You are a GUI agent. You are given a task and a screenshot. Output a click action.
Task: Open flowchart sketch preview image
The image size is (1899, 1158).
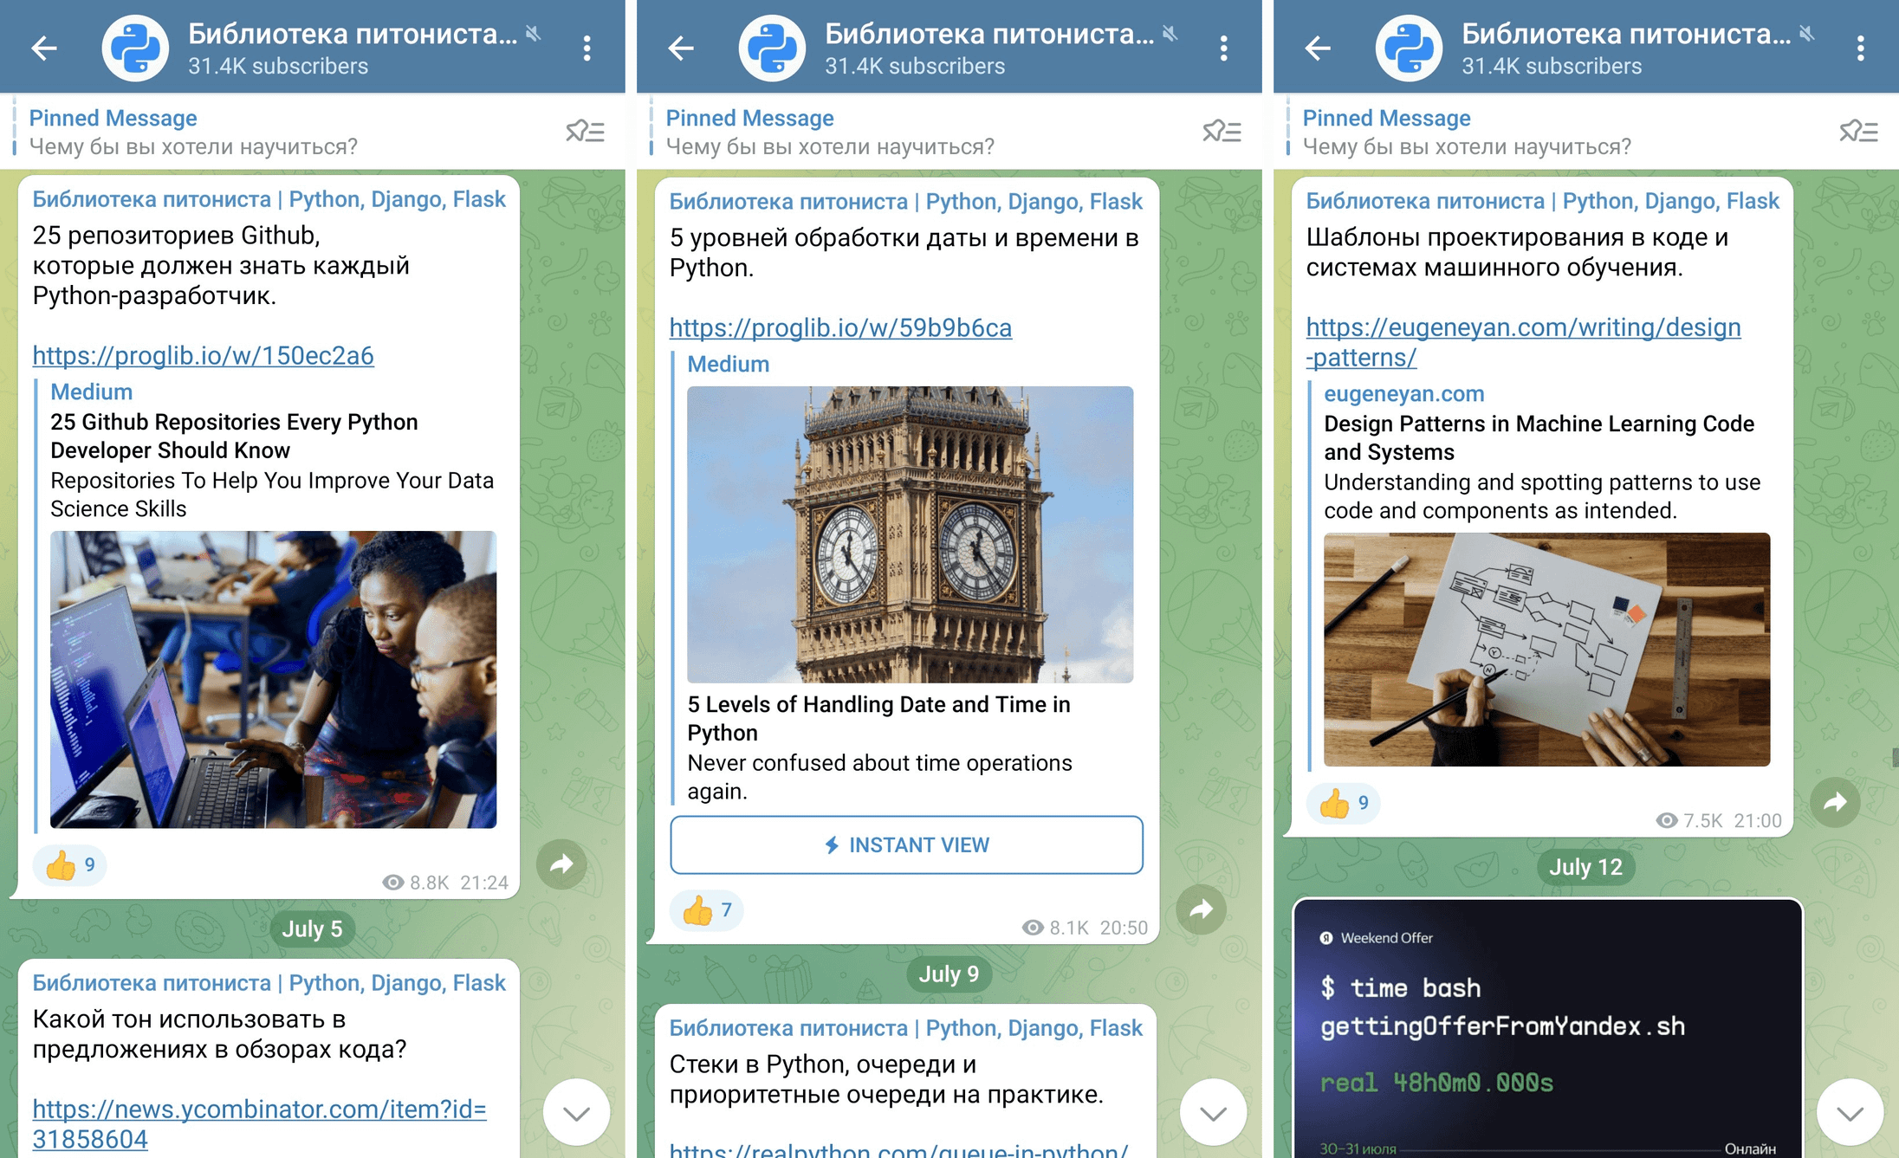(x=1546, y=650)
